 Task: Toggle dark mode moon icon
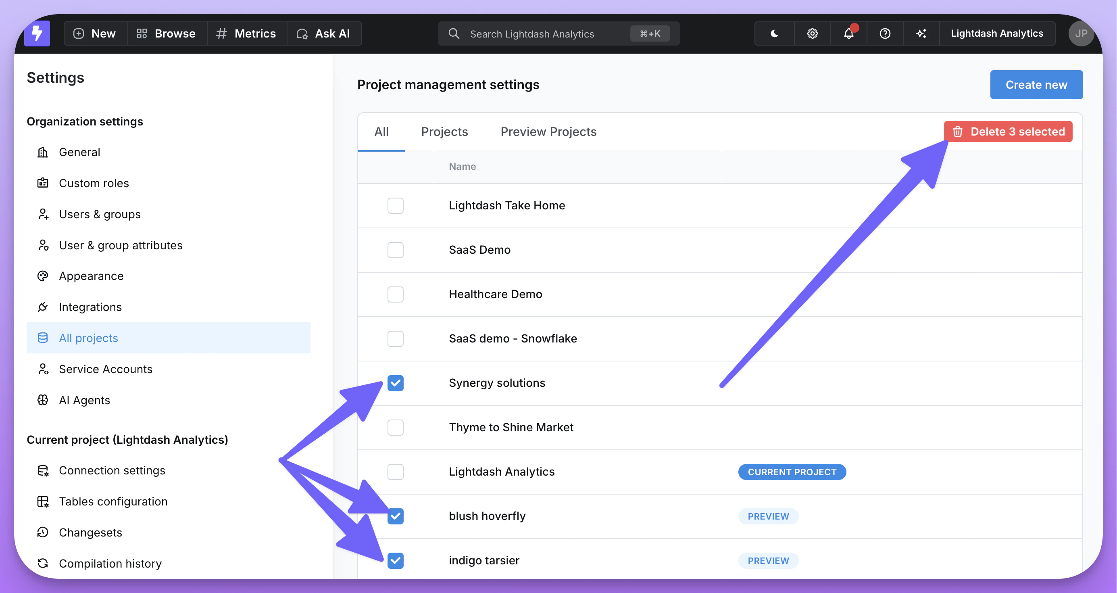point(774,33)
